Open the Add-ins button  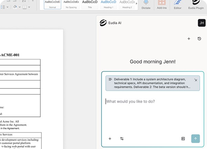coord(162,5)
